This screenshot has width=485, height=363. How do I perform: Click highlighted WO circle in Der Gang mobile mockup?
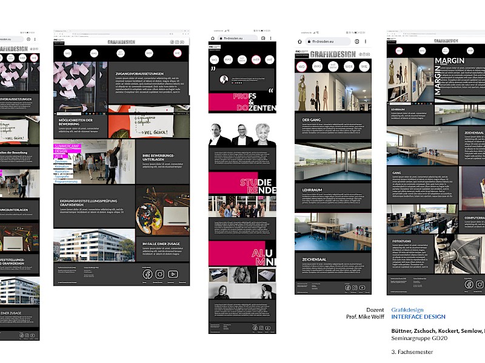tap(301, 67)
